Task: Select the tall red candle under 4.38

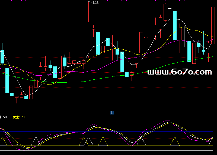Action: (x=88, y=39)
